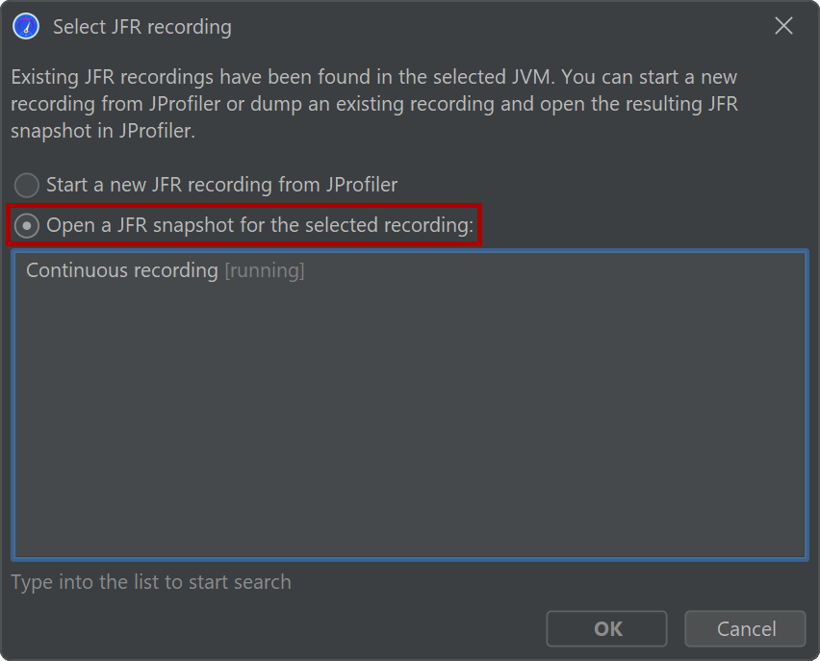This screenshot has width=820, height=661.
Task: Click the description paragraph about existing JFR recordings
Action: point(374,104)
